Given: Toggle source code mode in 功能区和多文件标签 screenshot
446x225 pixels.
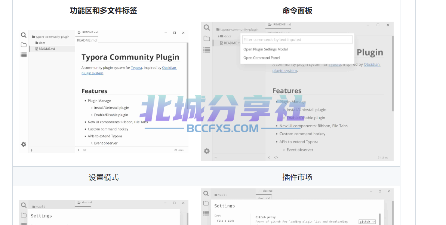Looking at the screenshot, I should (84, 150).
